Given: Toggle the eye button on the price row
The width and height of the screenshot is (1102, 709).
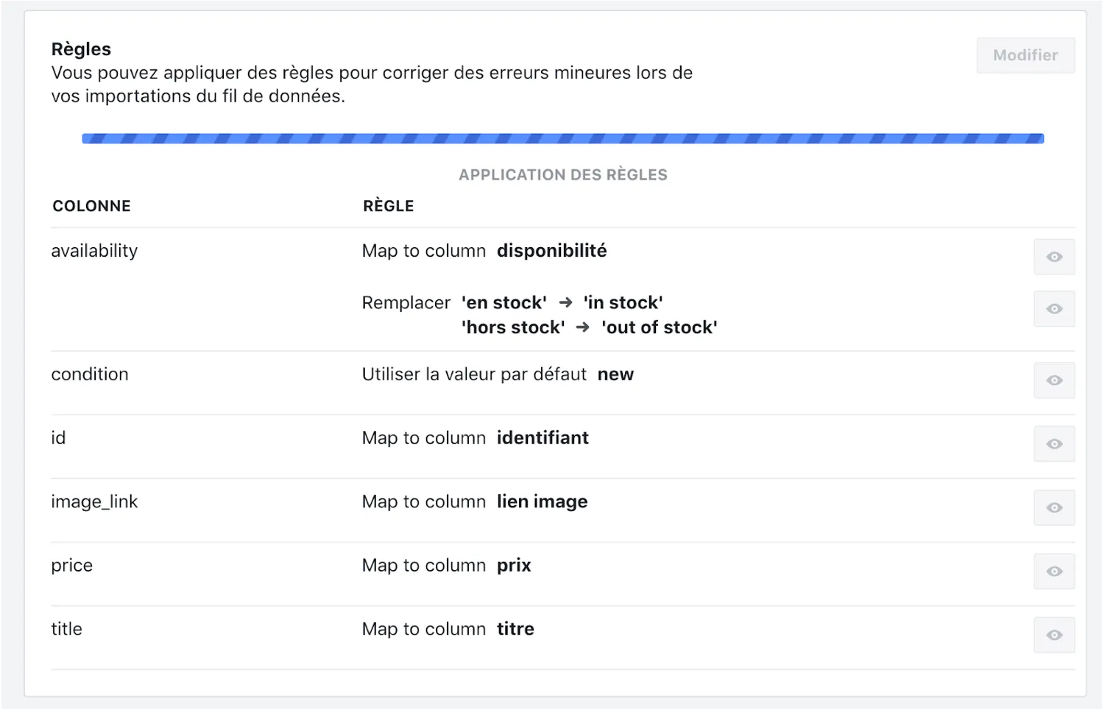Looking at the screenshot, I should 1053,571.
